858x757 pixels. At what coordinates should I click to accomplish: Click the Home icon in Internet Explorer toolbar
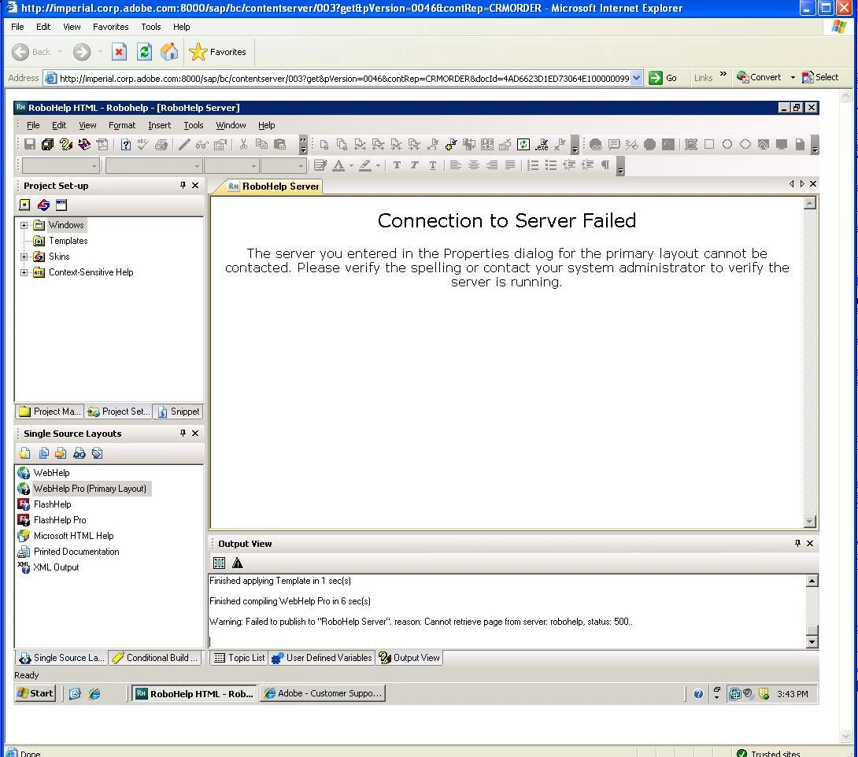169,52
